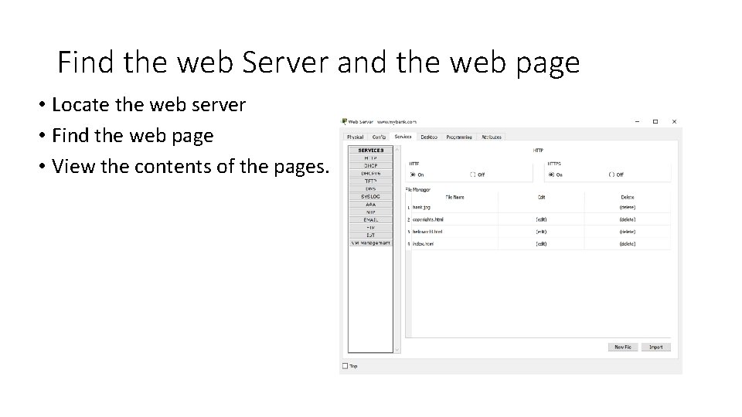The width and height of the screenshot is (742, 417).
Task: Turn HTTPS Off
Action: [x=611, y=175]
